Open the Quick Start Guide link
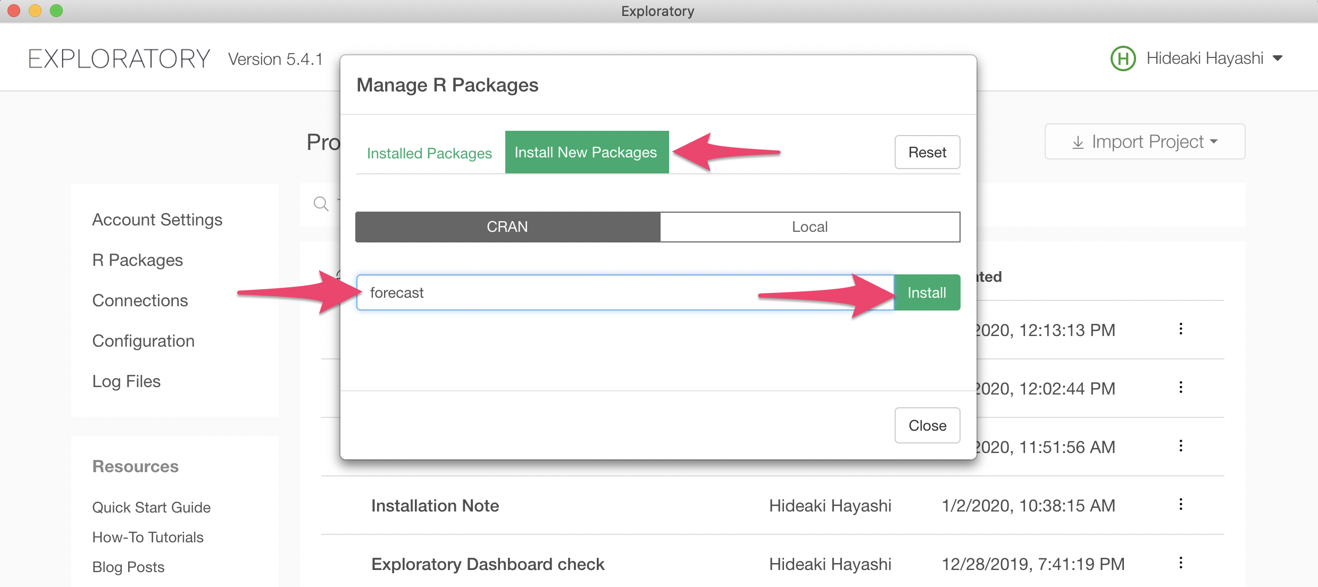 [x=152, y=507]
